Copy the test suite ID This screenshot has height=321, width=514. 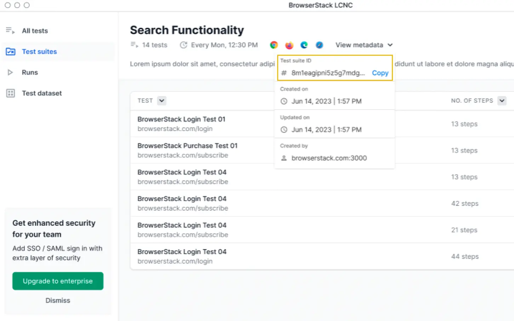380,73
